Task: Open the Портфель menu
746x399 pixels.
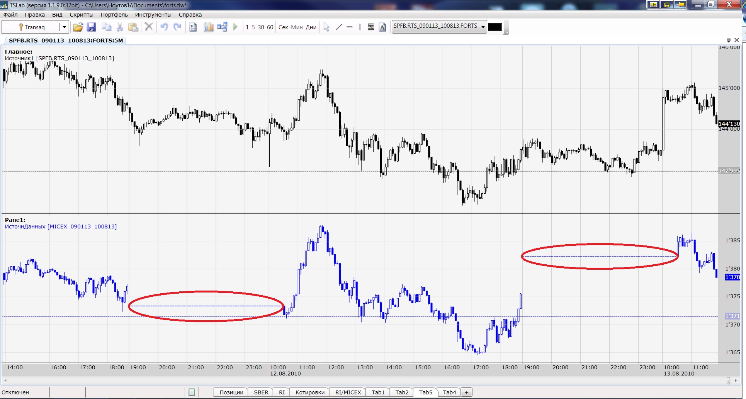Action: click(x=114, y=15)
